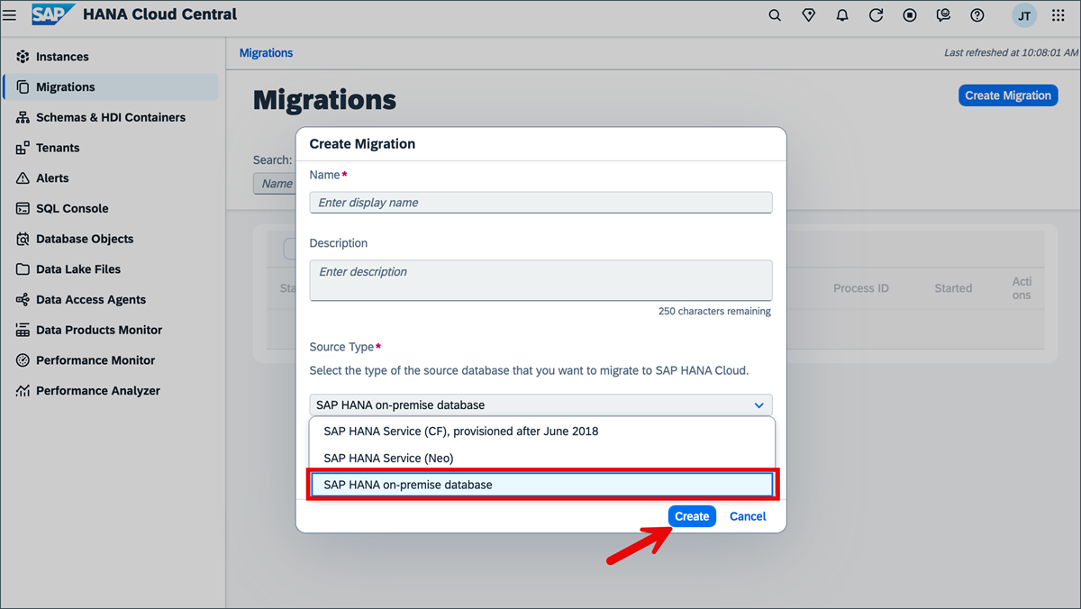Viewport: 1081px width, 609px height.
Task: Click the Migrations breadcrumb link
Action: point(266,53)
